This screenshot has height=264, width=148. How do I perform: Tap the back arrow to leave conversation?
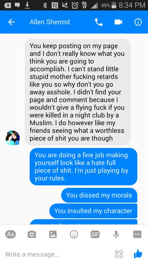(12, 22)
